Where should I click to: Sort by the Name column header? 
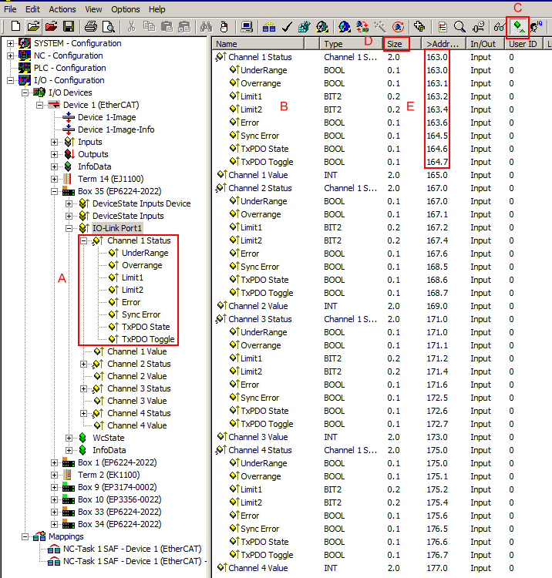(258, 44)
